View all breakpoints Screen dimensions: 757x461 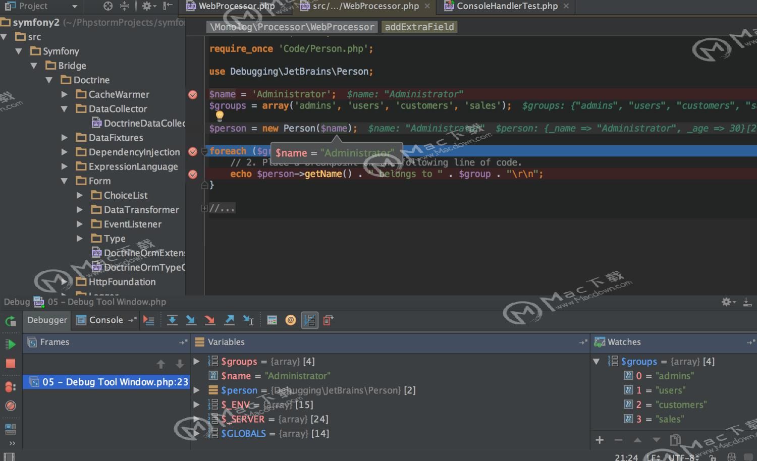pyautogui.click(x=10, y=387)
